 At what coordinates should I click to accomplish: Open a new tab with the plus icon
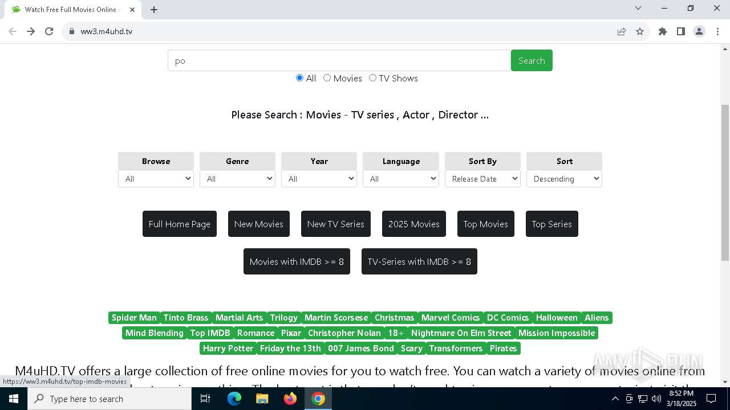154,10
